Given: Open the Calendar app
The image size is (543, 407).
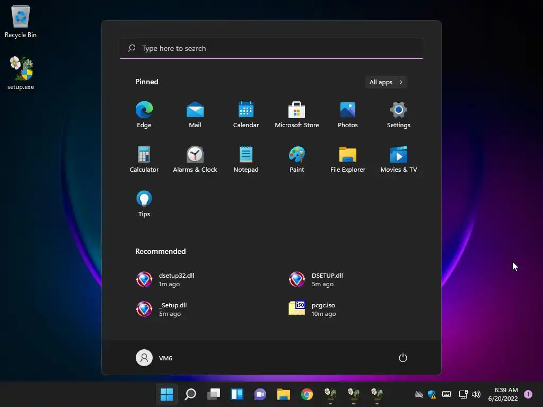Looking at the screenshot, I should point(246,114).
